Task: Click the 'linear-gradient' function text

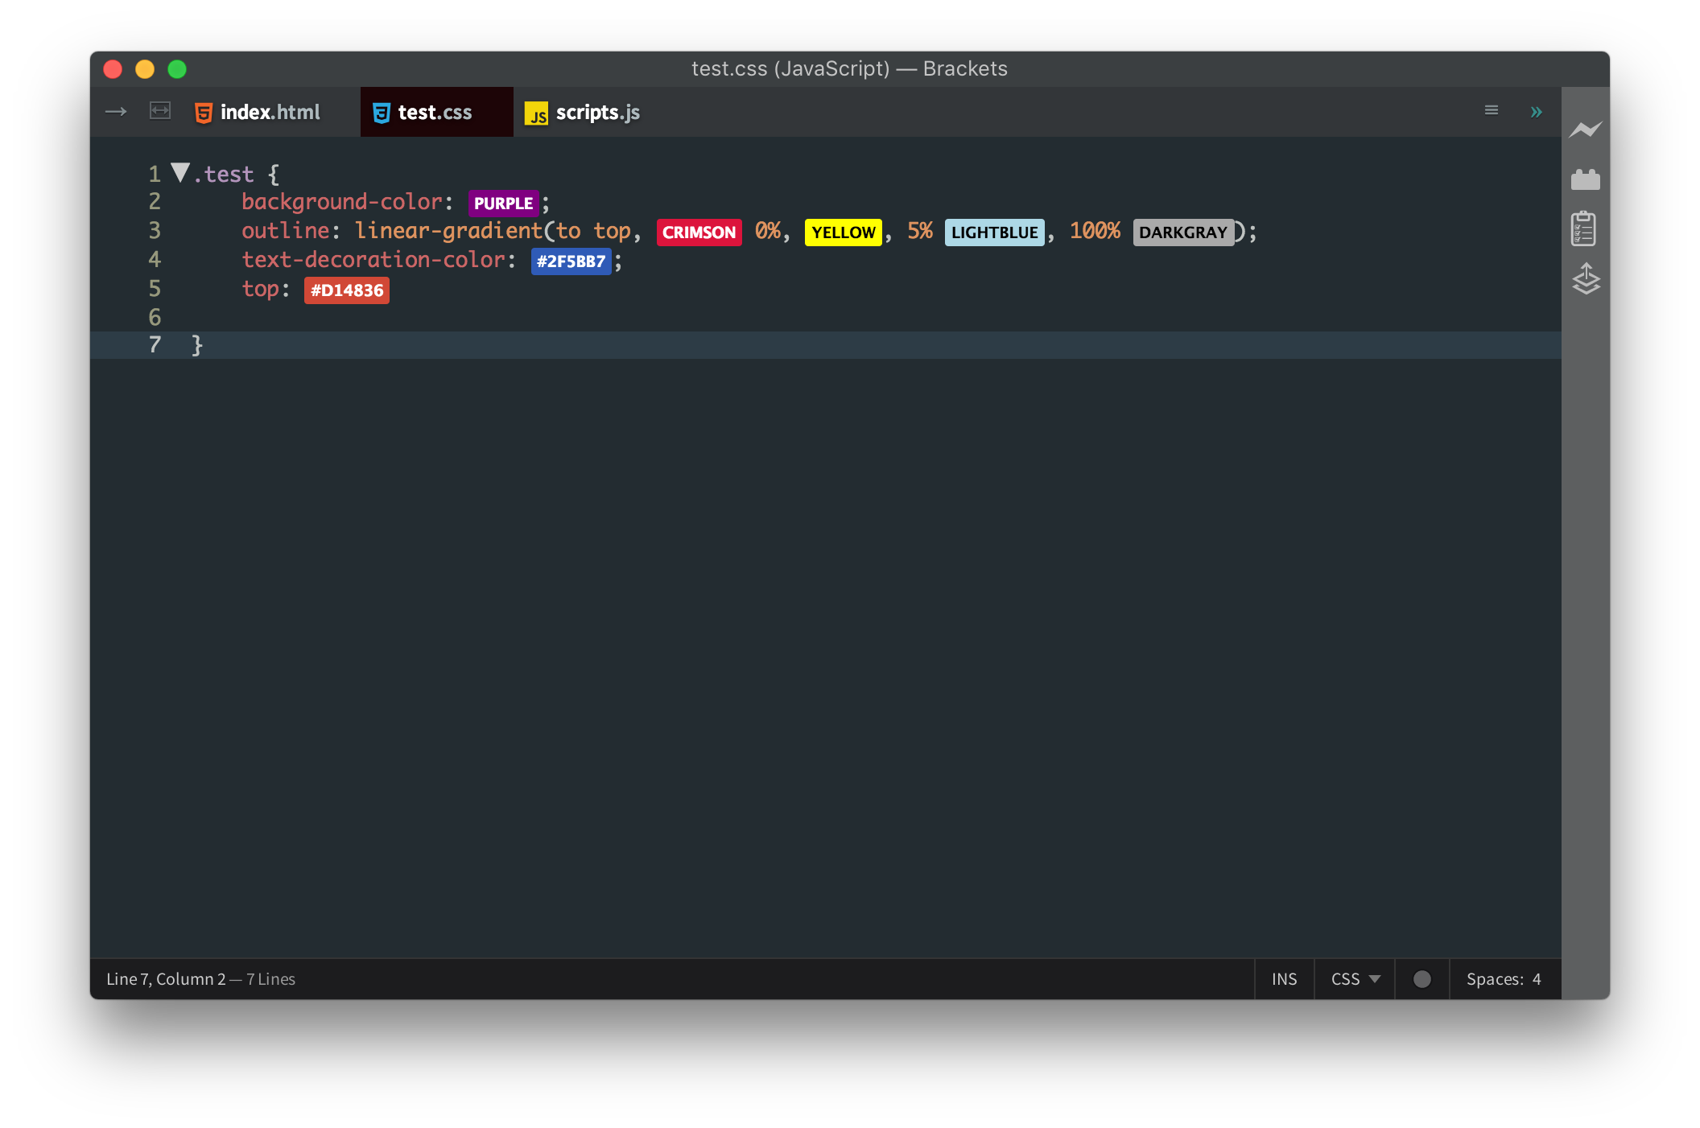Action: [448, 231]
